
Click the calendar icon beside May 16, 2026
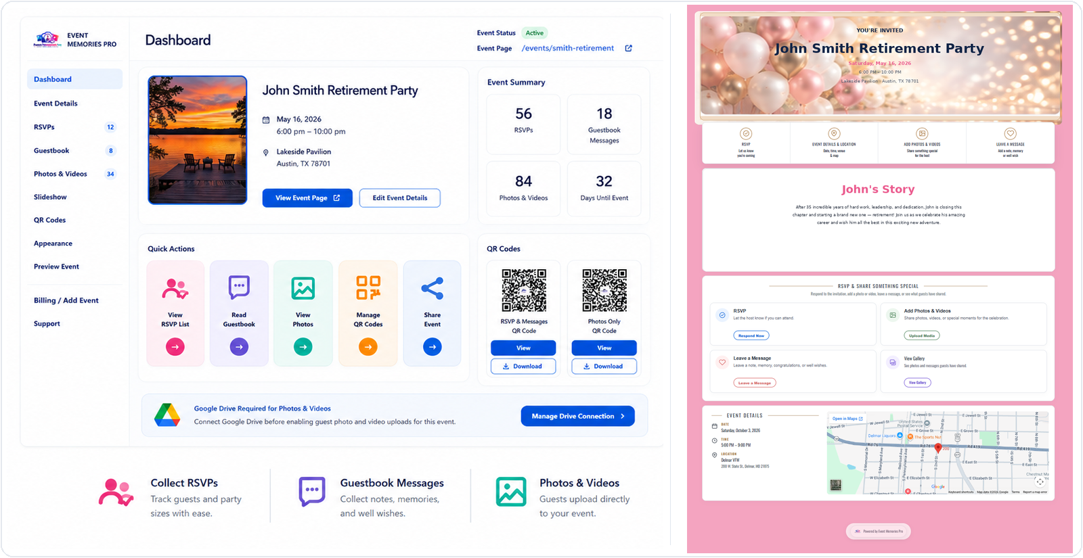tap(266, 120)
